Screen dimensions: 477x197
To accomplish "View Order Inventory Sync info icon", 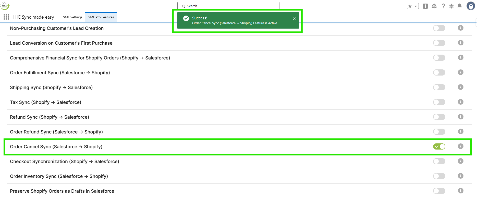I will (x=461, y=176).
